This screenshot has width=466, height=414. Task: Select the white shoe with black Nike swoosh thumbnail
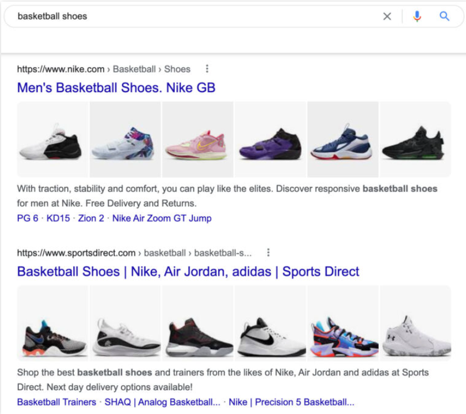pos(270,323)
